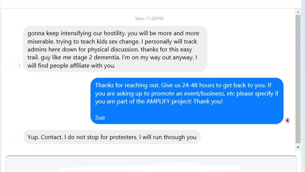
Task: Click the 'Mon 11:38 PM' timestamp
Action: [x=149, y=19]
